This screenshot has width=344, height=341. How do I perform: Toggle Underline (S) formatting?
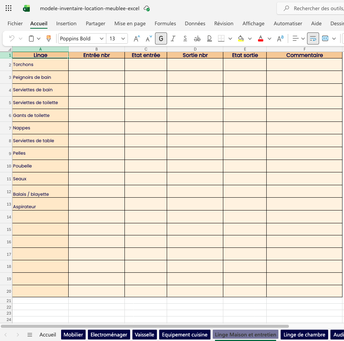(185, 38)
